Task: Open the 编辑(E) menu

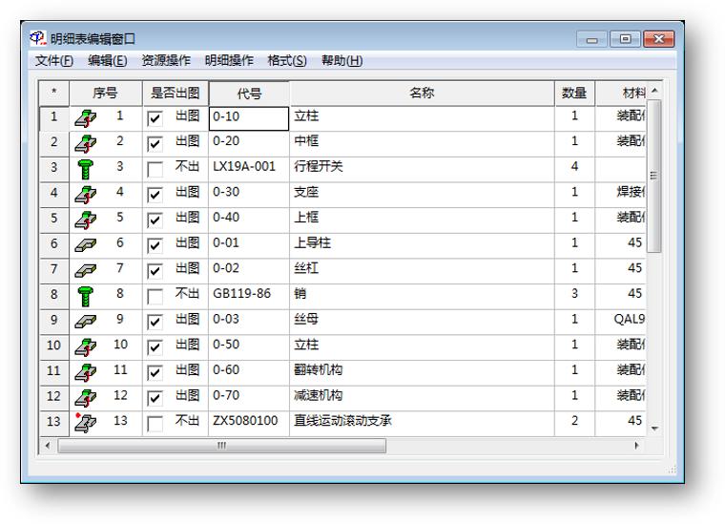Action: click(x=107, y=60)
